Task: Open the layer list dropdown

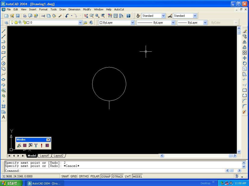Action: 80,23
